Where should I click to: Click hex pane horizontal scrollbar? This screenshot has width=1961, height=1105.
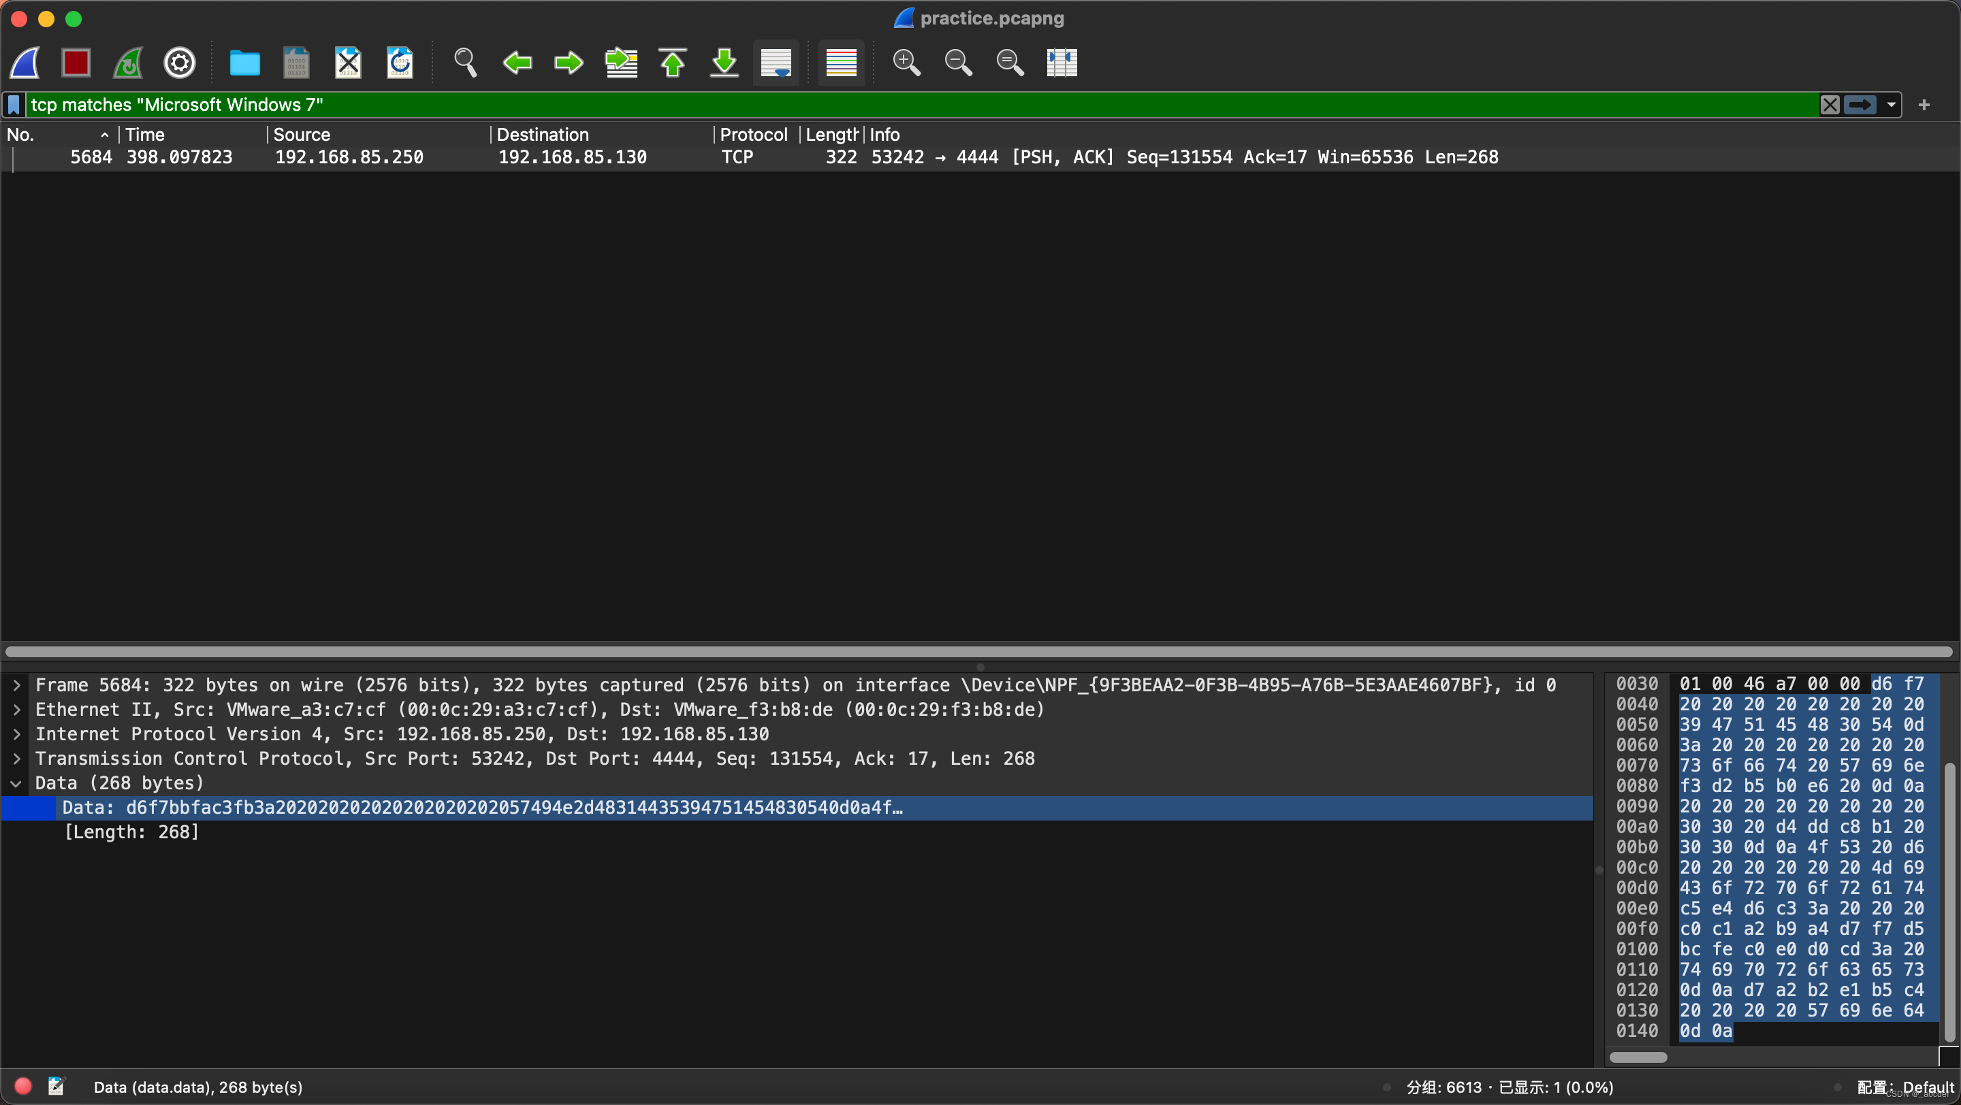(1638, 1057)
